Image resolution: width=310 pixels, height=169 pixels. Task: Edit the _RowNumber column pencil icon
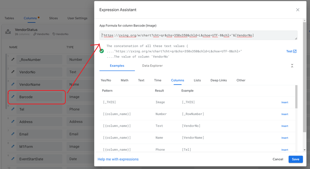13,59
